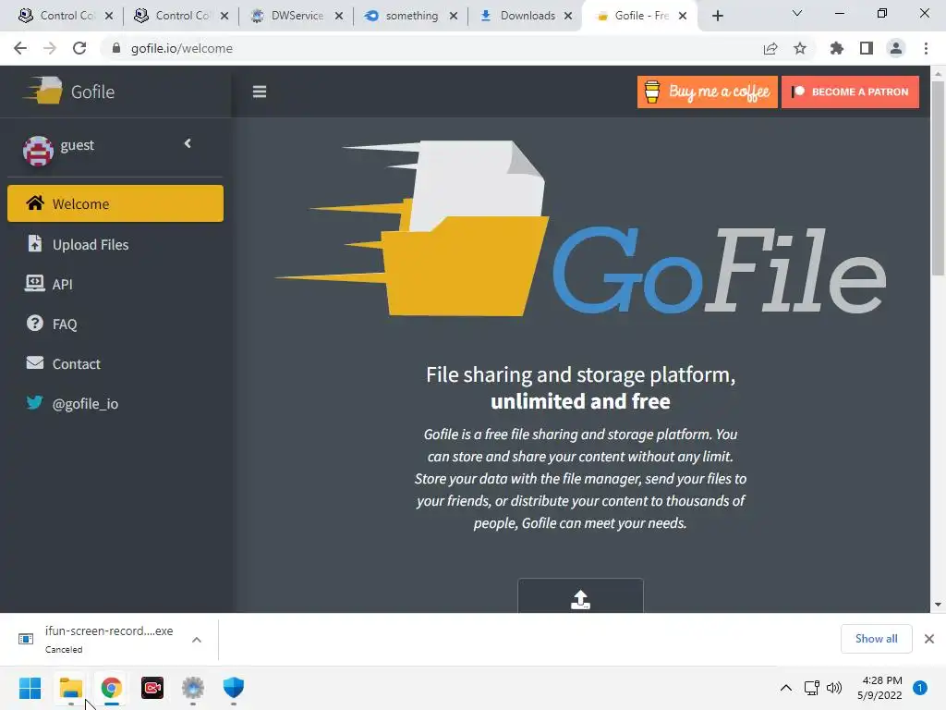This screenshot has height=710, width=946.
Task: Open the gear application taskbar icon
Action: 193,688
